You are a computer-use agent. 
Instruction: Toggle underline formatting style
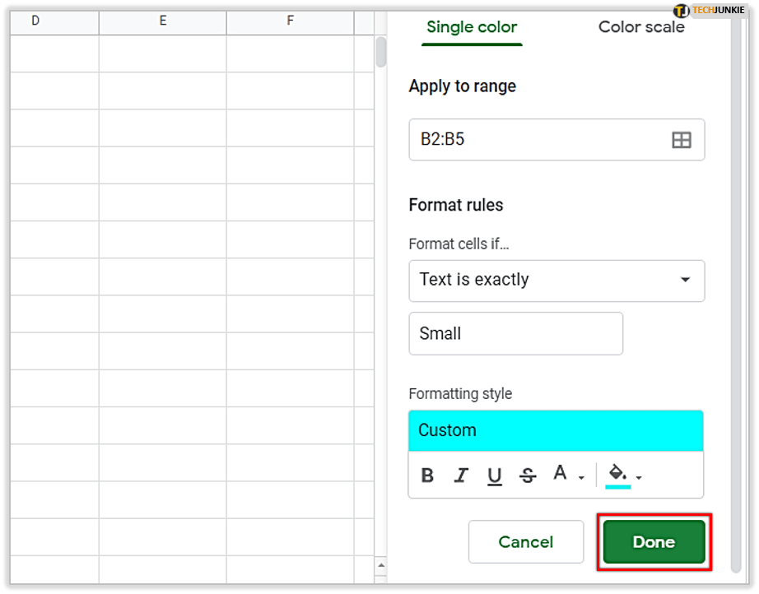(x=495, y=476)
